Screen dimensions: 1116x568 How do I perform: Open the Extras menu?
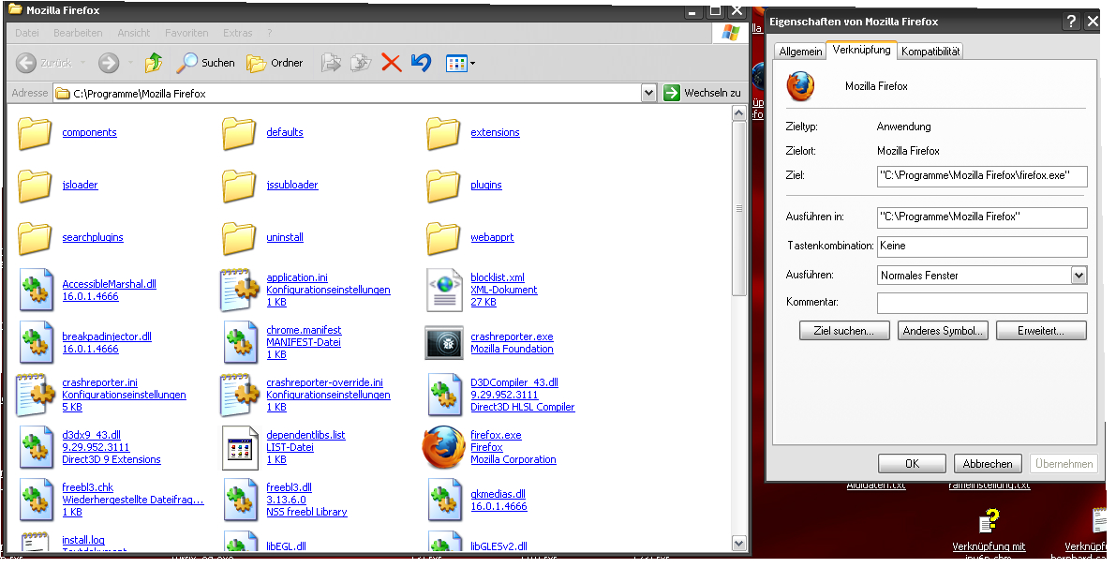[237, 33]
